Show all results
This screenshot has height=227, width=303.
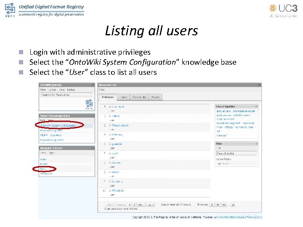click(x=233, y=205)
